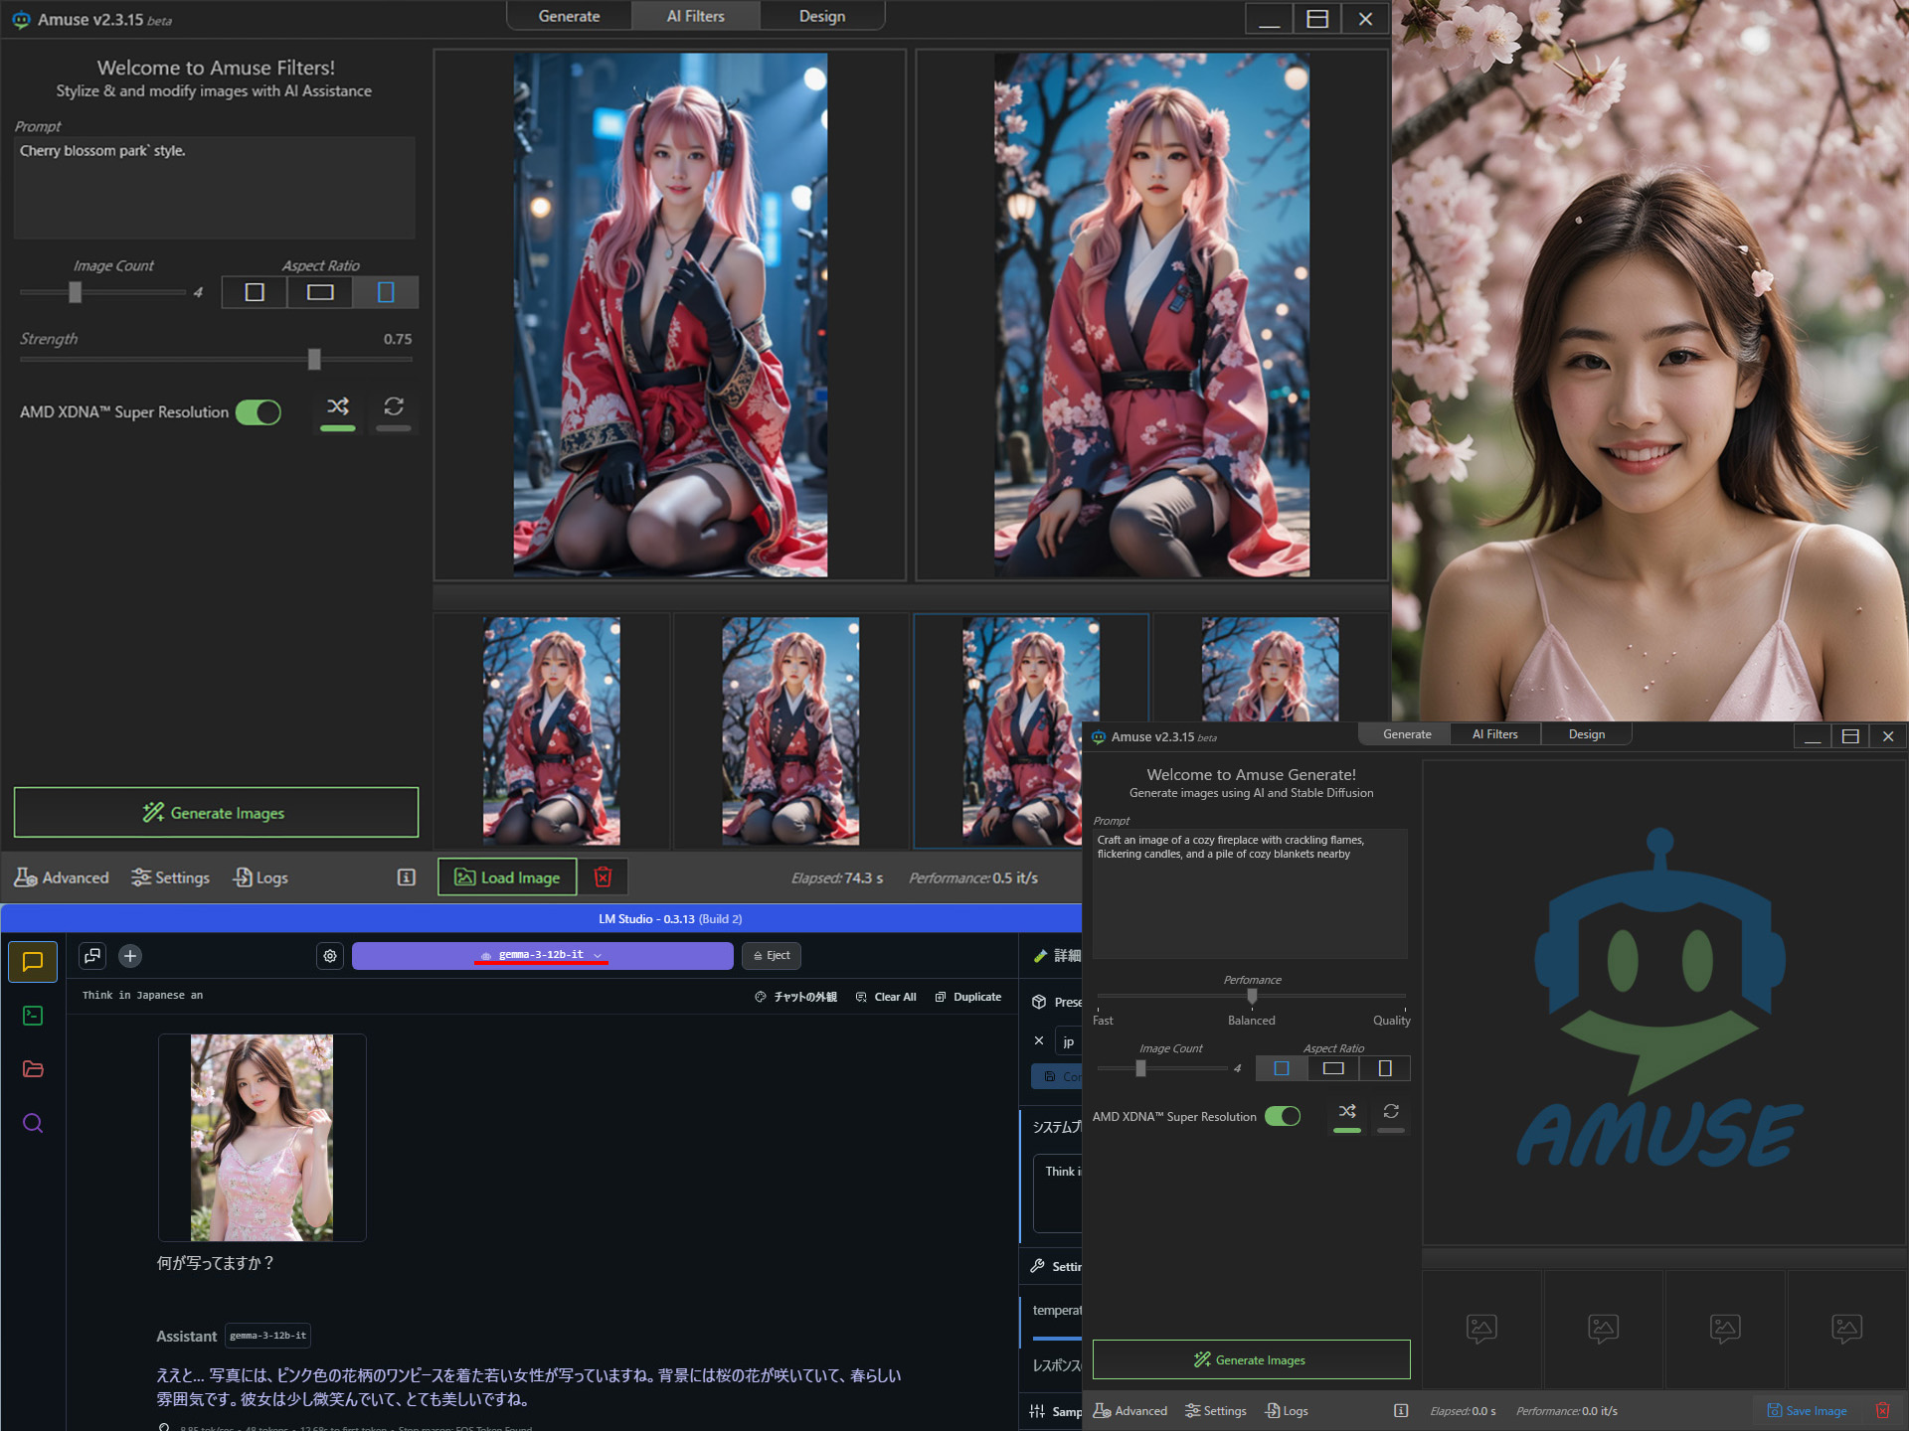This screenshot has width=1909, height=1431.
Task: Open LM Studio developer terminal icon
Action: 33,1016
